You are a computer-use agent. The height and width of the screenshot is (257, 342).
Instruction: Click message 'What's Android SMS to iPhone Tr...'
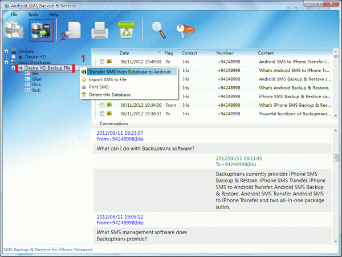coord(294,70)
